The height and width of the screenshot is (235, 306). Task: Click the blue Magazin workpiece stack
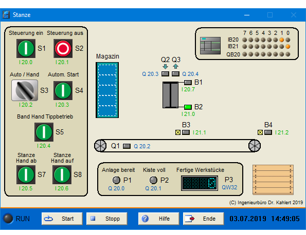point(107,90)
